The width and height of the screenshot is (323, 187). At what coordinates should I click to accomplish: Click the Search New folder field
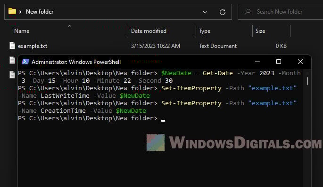pos(280,12)
